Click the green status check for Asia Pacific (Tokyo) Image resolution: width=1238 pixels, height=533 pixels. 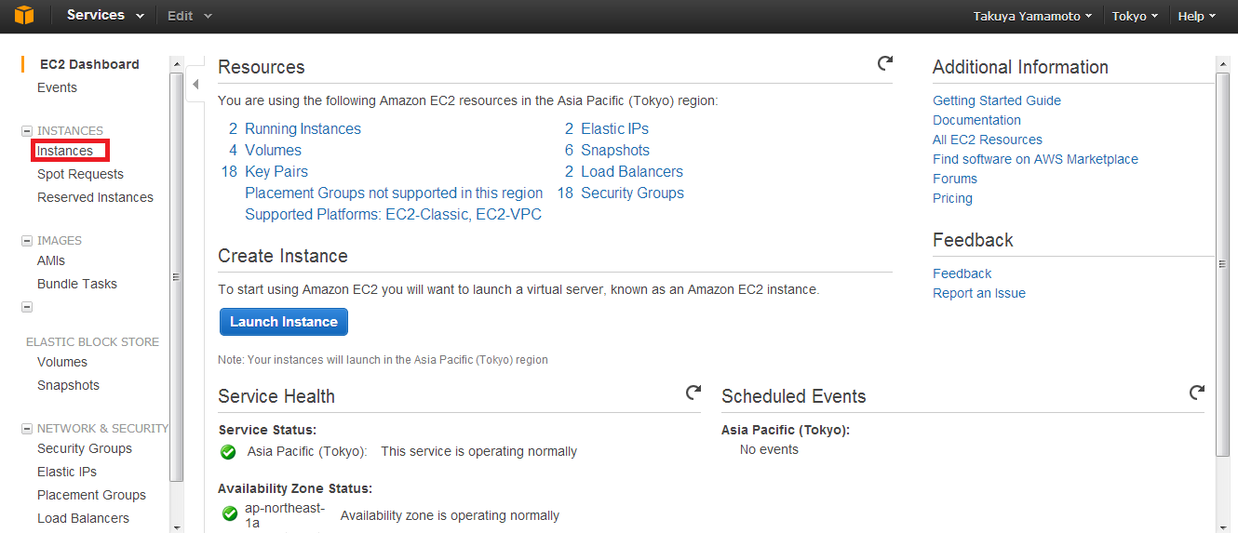click(228, 452)
